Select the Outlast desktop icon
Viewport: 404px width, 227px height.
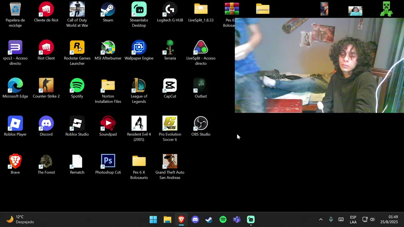click(201, 89)
